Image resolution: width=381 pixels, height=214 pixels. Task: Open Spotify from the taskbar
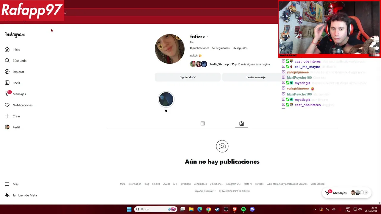(x=243, y=209)
